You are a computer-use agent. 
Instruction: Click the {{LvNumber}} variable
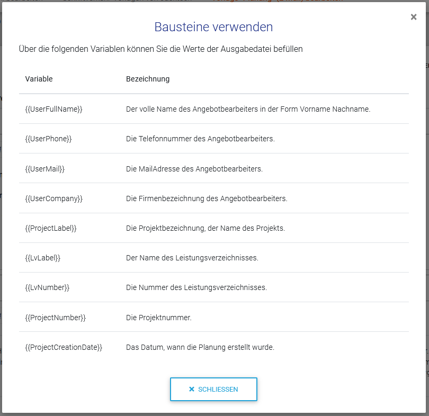pos(47,287)
